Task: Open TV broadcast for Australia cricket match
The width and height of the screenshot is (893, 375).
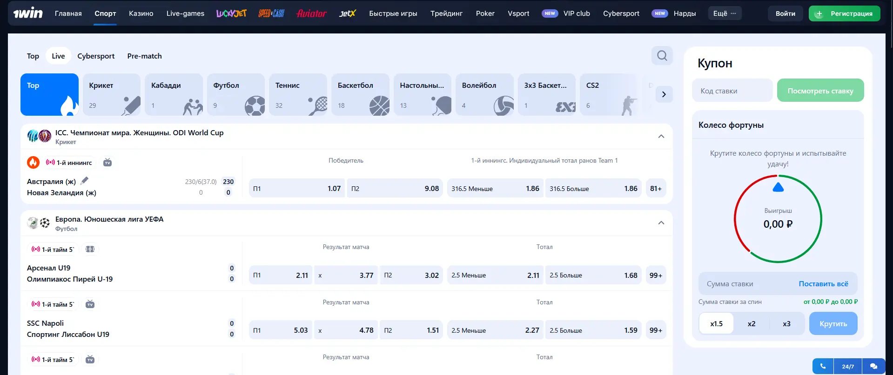Action: tap(107, 163)
